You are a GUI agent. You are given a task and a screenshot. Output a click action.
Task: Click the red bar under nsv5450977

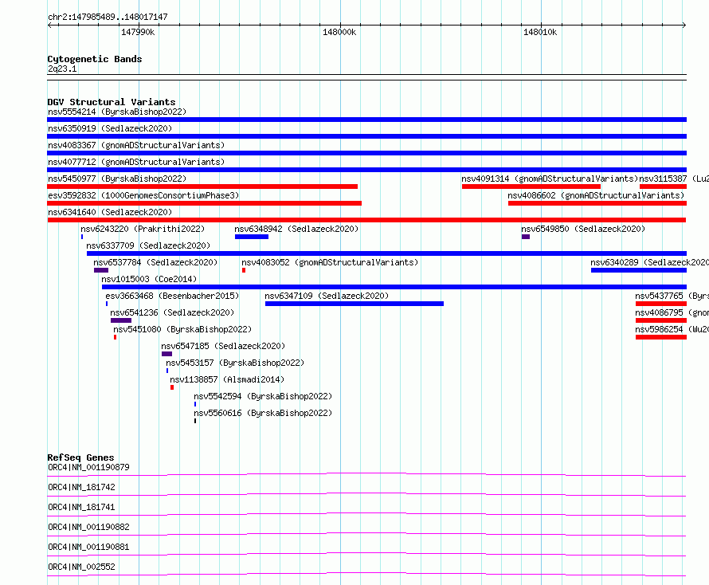point(202,186)
